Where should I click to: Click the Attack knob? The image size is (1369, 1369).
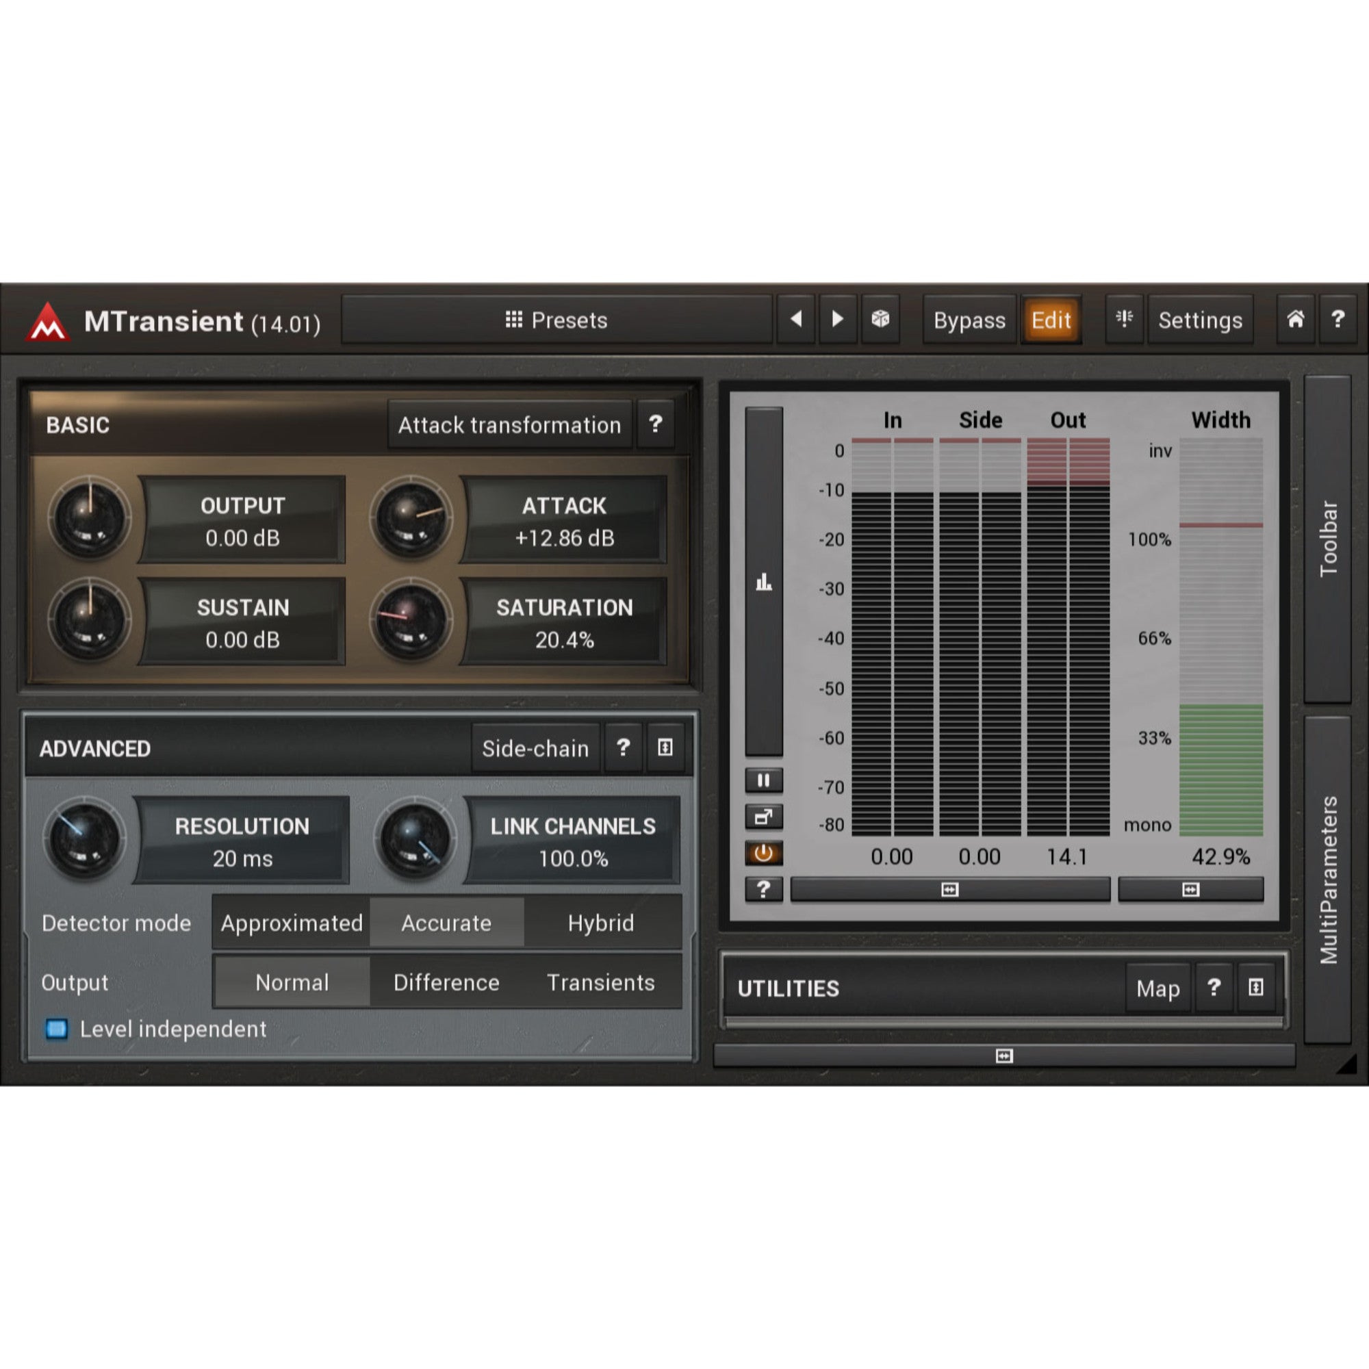click(411, 518)
